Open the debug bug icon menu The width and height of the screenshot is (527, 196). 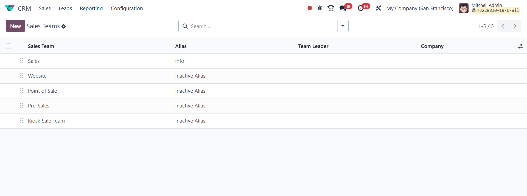point(320,8)
